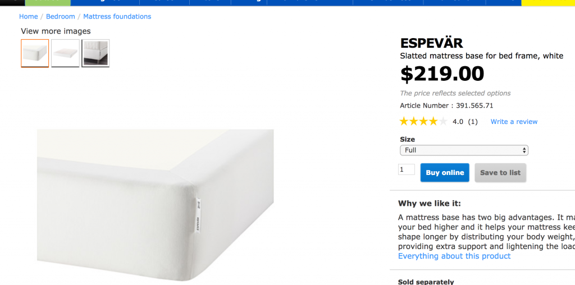575x285 pixels.
Task: Select the first angled mattress base thumbnail
Action: pos(35,53)
